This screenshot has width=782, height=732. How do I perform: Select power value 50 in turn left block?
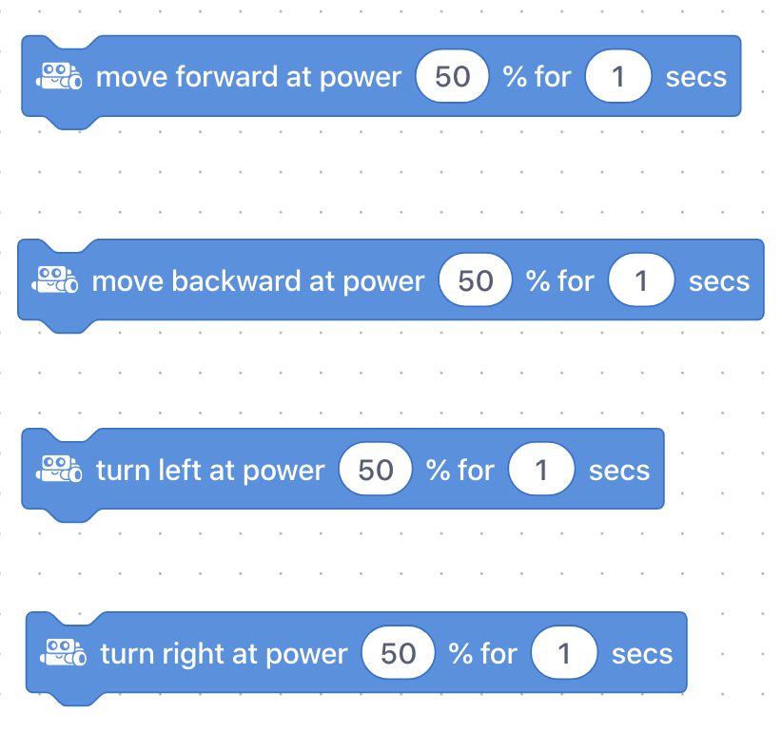(x=376, y=470)
